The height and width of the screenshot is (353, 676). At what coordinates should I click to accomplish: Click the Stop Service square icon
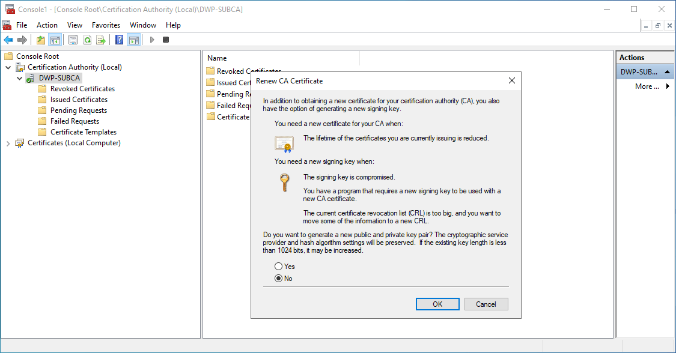(166, 40)
